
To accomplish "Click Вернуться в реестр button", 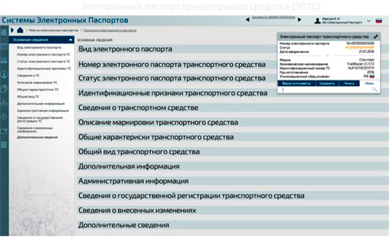I will 296,83.
